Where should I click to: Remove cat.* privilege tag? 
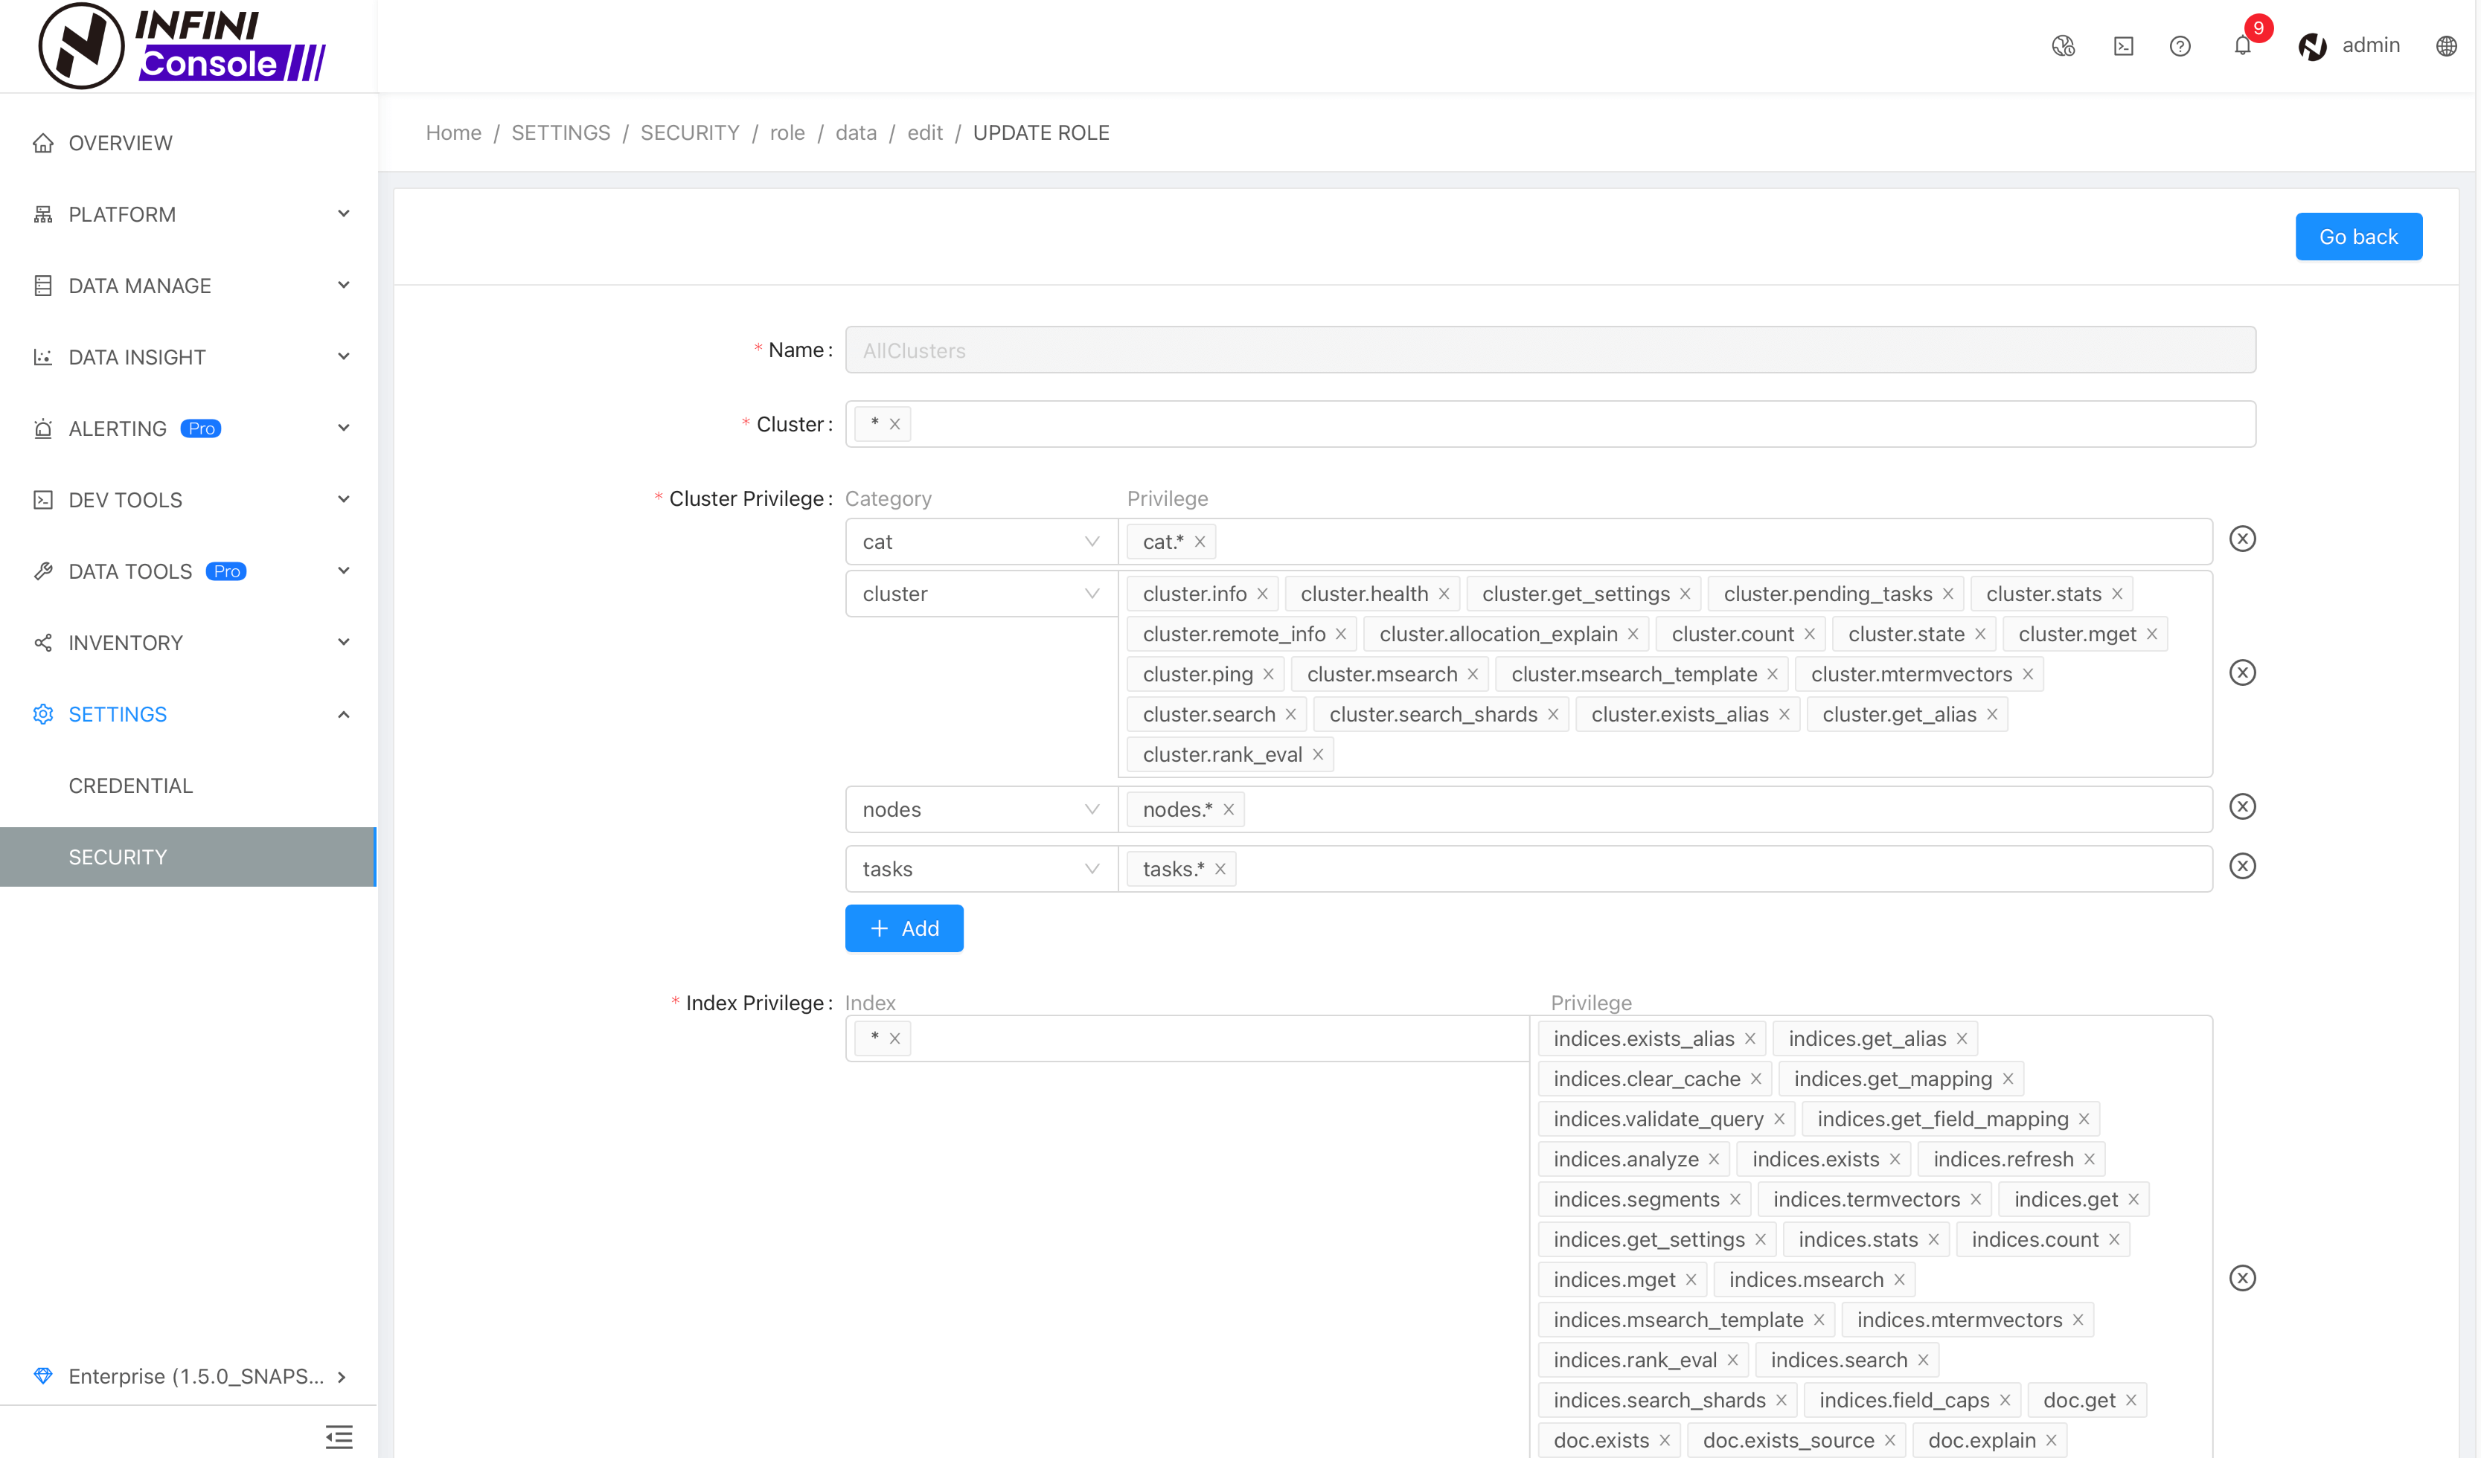(1199, 542)
